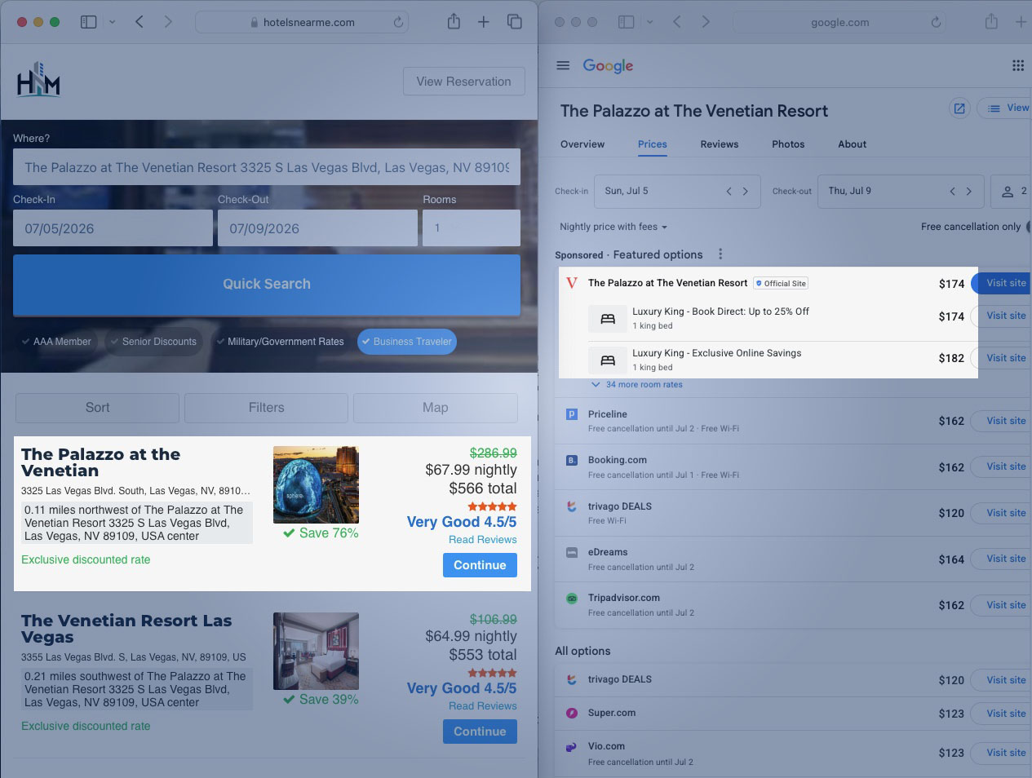Show tab overview in hotelsnearme window

[x=515, y=22]
